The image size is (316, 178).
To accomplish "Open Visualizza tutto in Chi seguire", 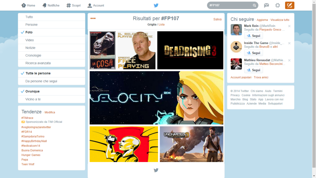I will pos(280,19).
